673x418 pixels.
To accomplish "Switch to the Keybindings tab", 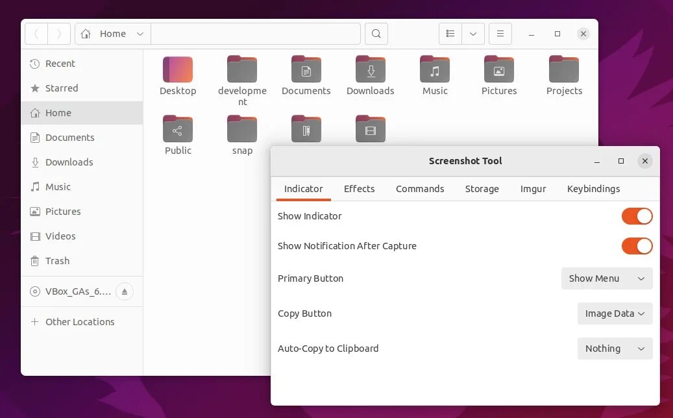I will point(594,190).
